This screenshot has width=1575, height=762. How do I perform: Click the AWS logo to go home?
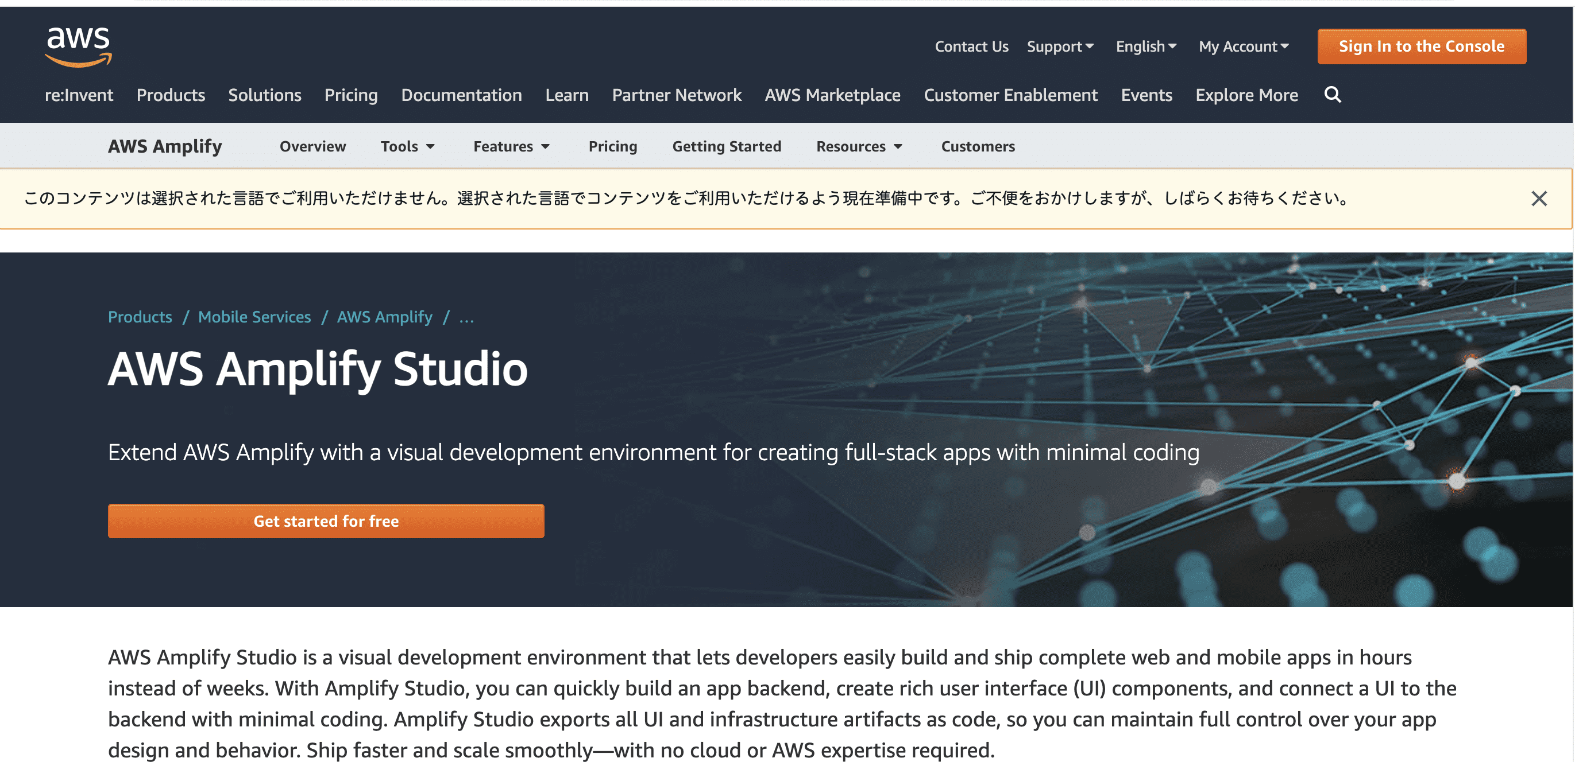pyautogui.click(x=78, y=46)
